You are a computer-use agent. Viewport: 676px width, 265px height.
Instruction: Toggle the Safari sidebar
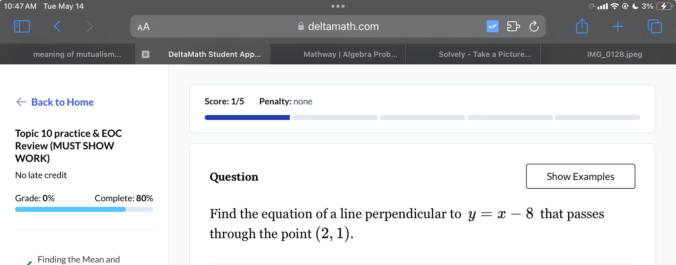click(x=22, y=26)
